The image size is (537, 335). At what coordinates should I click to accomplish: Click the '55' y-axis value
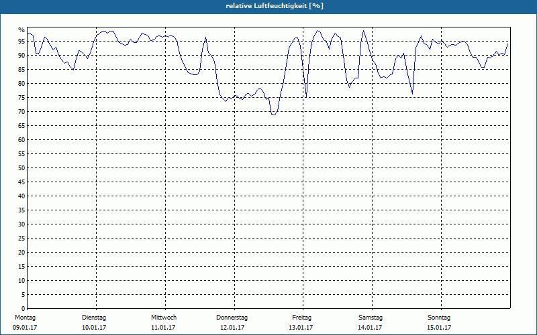click(x=21, y=154)
